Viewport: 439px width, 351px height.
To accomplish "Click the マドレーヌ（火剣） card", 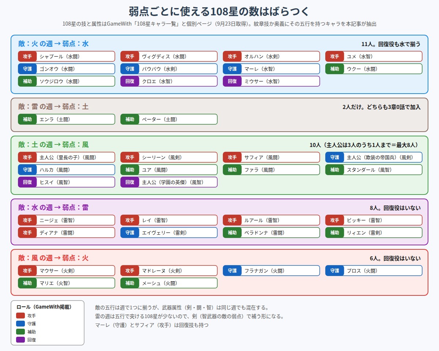I will (x=169, y=271).
